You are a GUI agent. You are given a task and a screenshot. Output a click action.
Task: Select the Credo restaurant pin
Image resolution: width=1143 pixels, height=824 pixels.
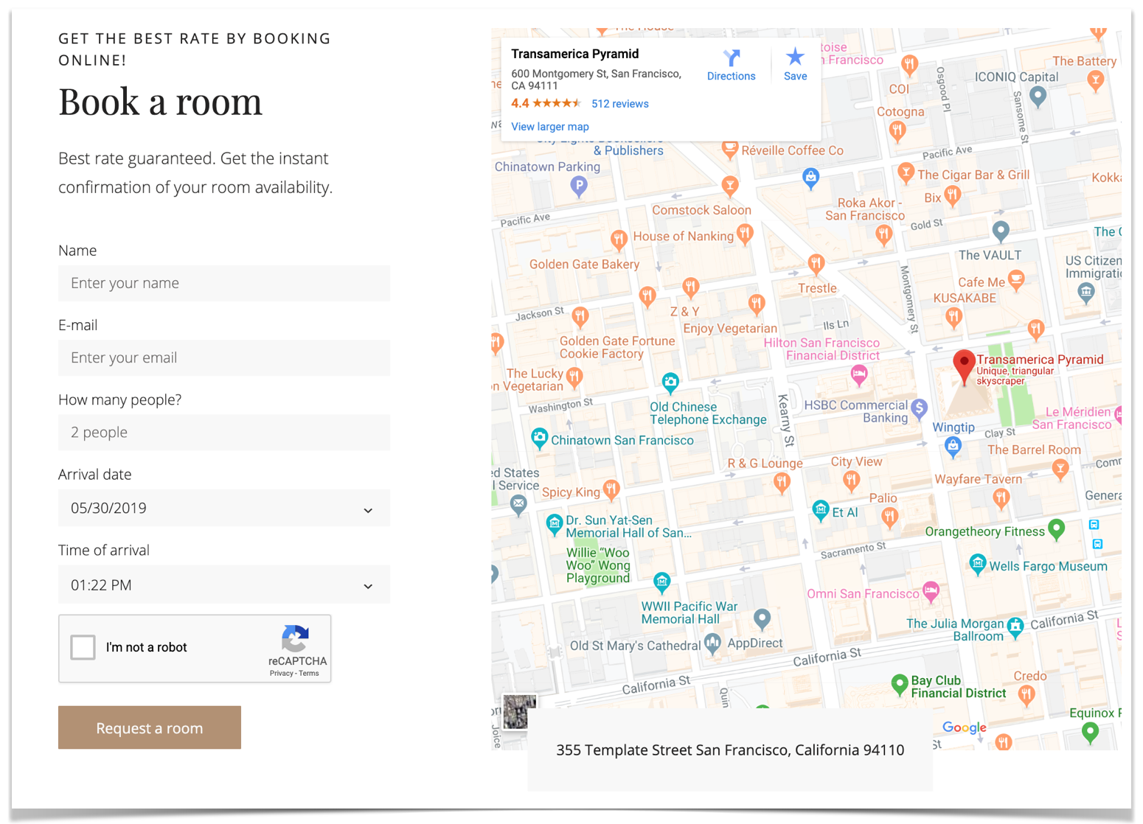[x=1026, y=694]
